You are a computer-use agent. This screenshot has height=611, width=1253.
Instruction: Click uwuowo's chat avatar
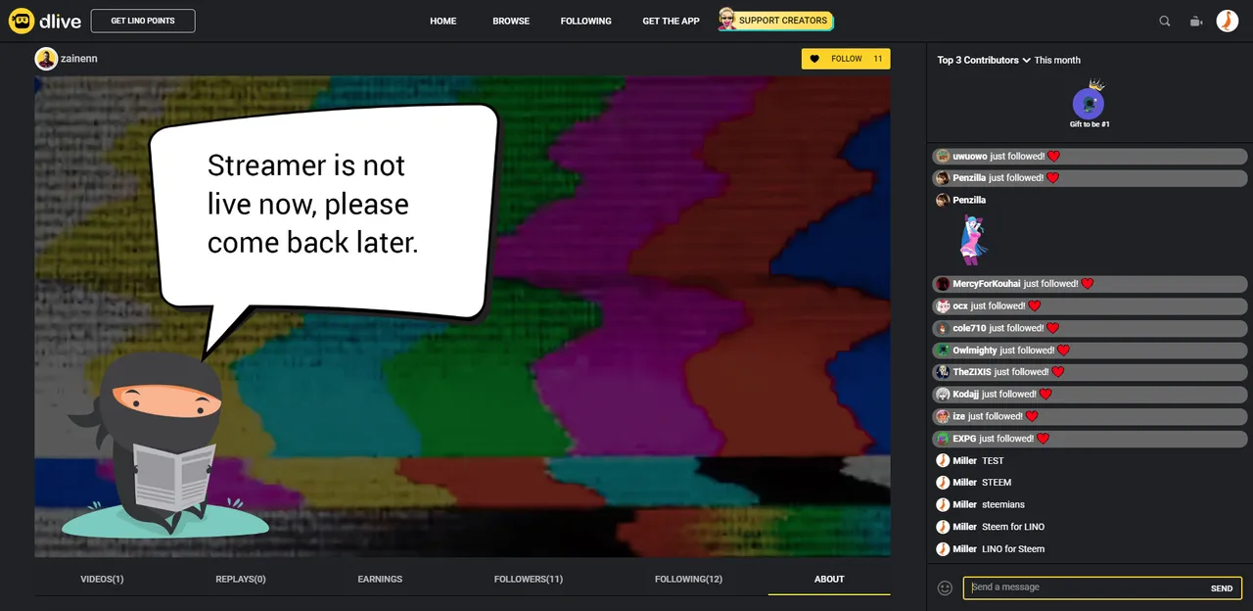(943, 157)
